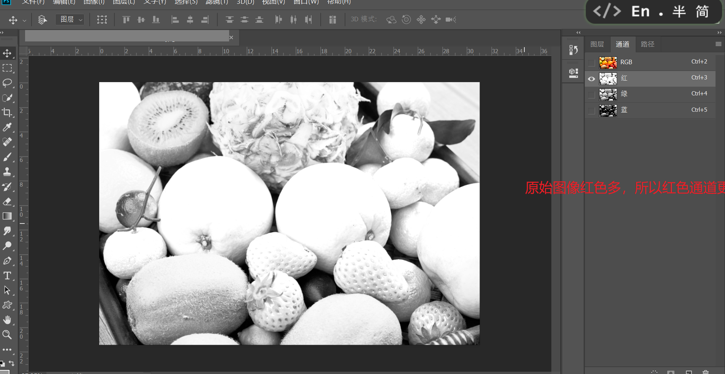
Task: Click align bottom edges icon
Action: point(156,19)
